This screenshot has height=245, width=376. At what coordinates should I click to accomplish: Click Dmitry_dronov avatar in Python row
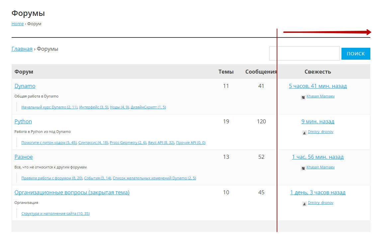[304, 133]
